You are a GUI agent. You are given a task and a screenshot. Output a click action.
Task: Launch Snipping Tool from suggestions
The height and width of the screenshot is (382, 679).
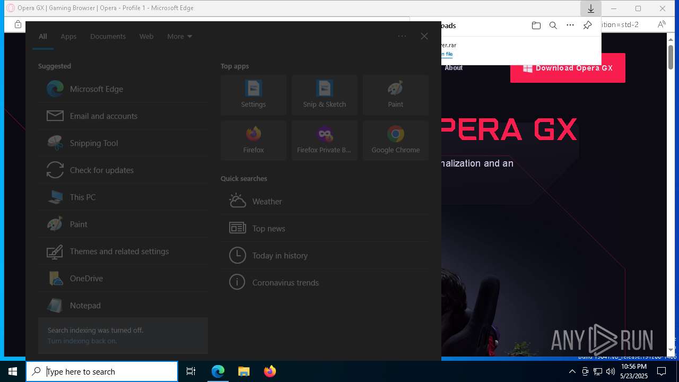click(x=123, y=143)
